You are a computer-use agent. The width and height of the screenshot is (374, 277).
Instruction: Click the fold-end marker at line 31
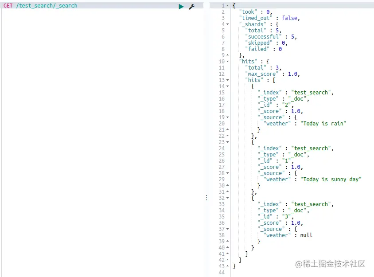pos(228,191)
